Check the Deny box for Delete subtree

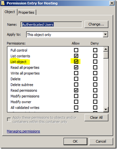[x=95, y=84]
